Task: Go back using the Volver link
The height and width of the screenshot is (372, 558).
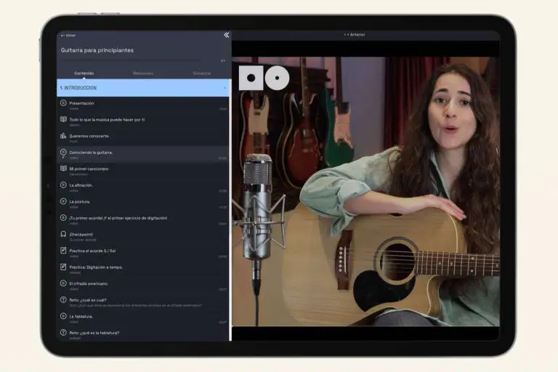Action: click(x=69, y=35)
